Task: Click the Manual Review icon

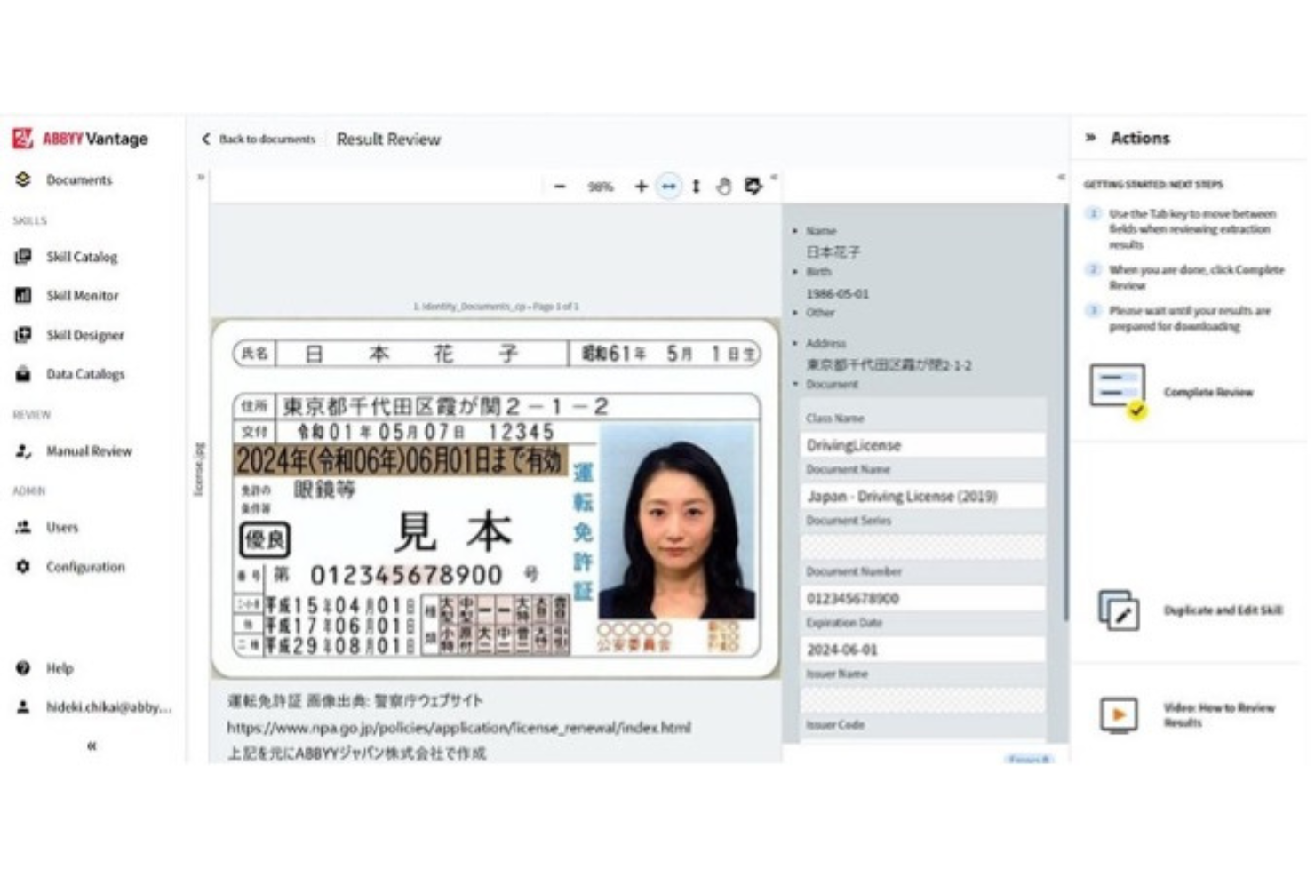Action: point(23,451)
